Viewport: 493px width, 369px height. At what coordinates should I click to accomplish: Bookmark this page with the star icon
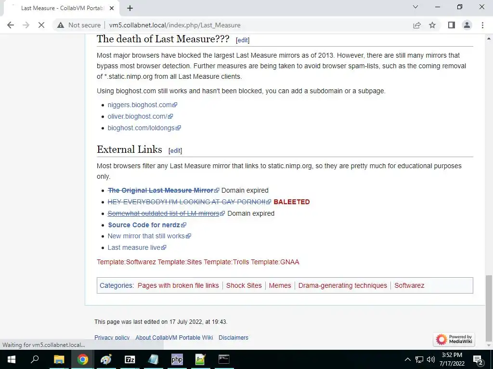point(433,25)
